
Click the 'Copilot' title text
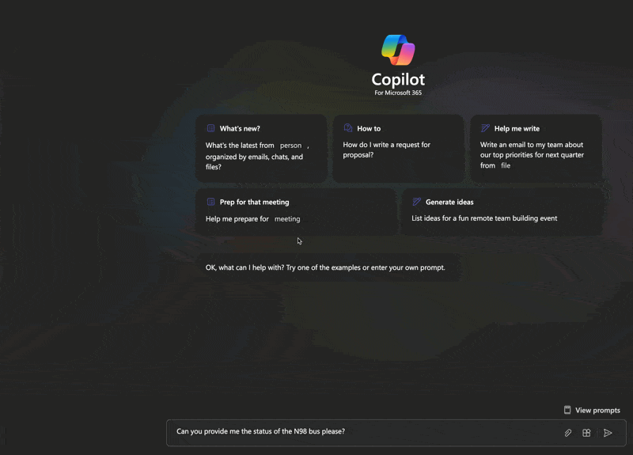[398, 80]
